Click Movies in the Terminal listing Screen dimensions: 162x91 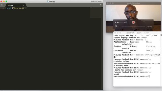pyautogui.click(x=133, y=51)
